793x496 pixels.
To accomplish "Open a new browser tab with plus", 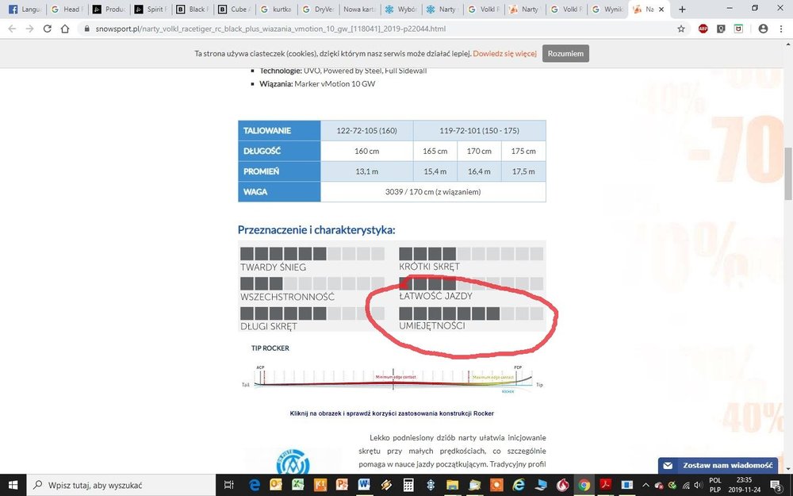I will coord(682,9).
